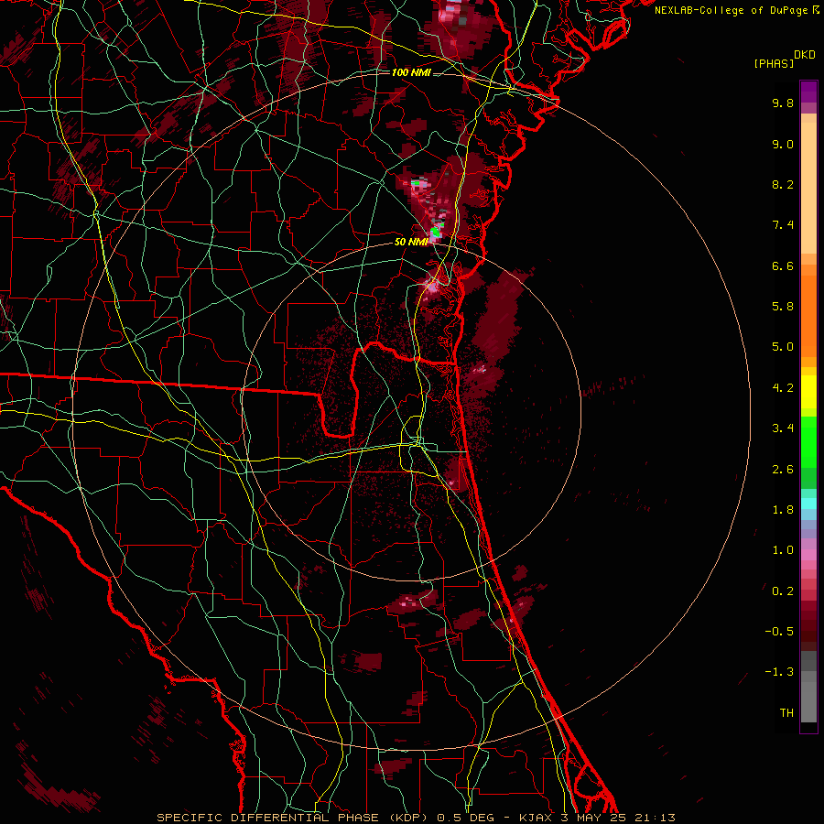Select the 0.2 legend value
824x824 pixels.
coord(783,591)
